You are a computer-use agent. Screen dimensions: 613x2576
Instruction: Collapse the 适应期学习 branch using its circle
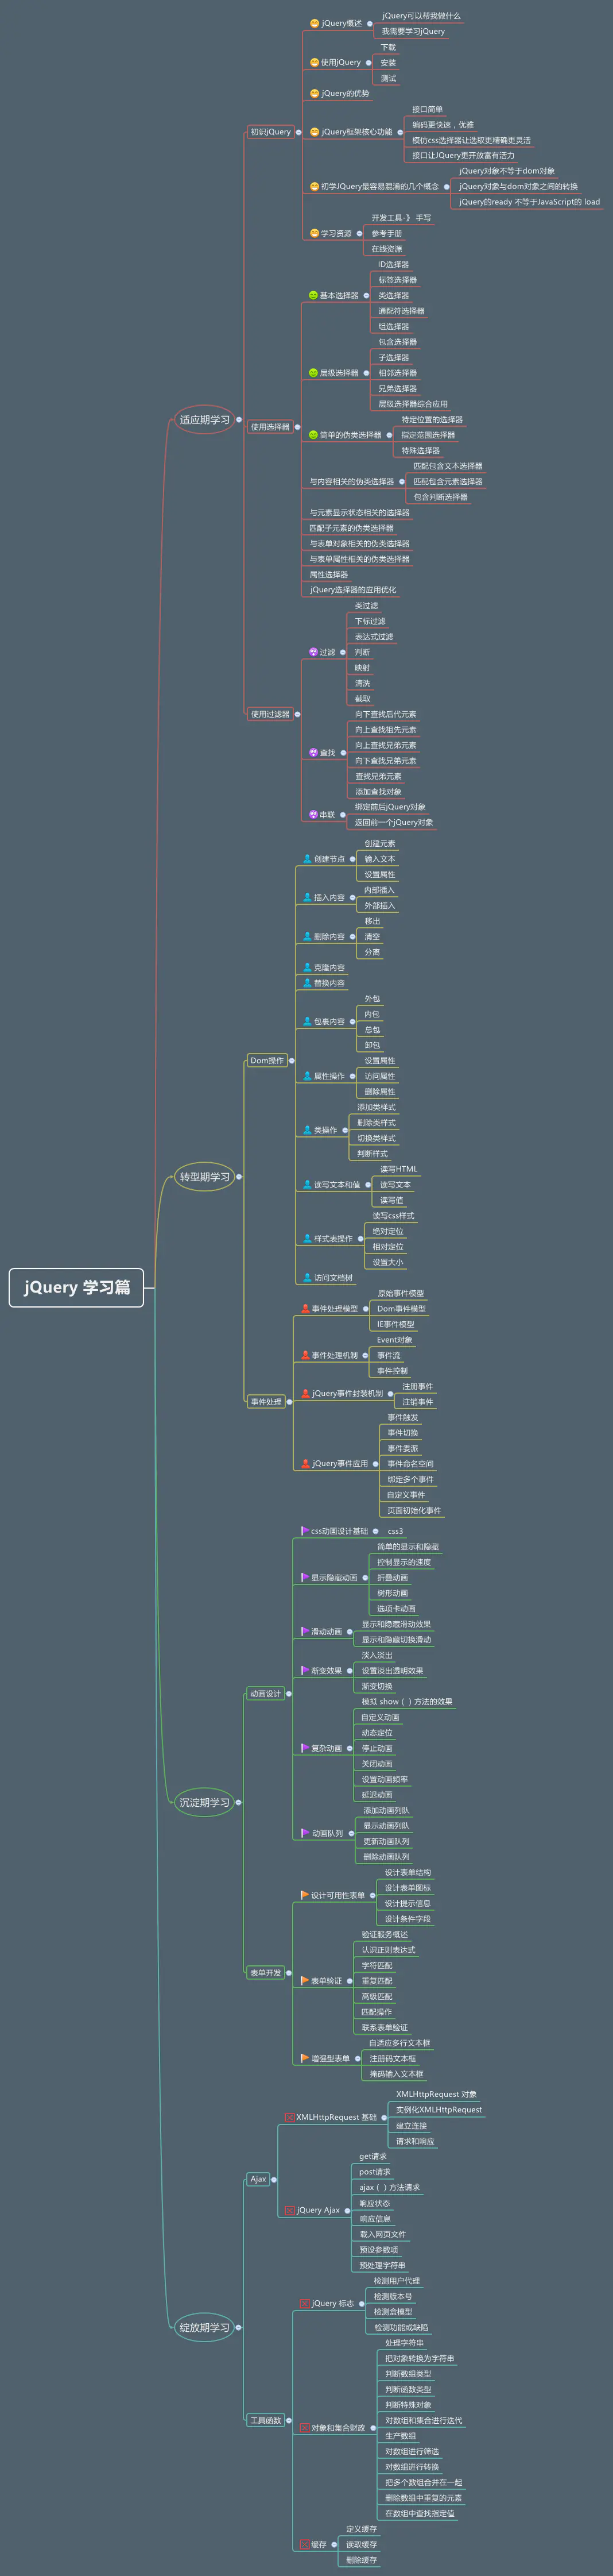pos(239,420)
